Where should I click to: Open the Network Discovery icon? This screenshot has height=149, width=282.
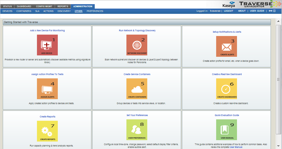(x=137, y=45)
